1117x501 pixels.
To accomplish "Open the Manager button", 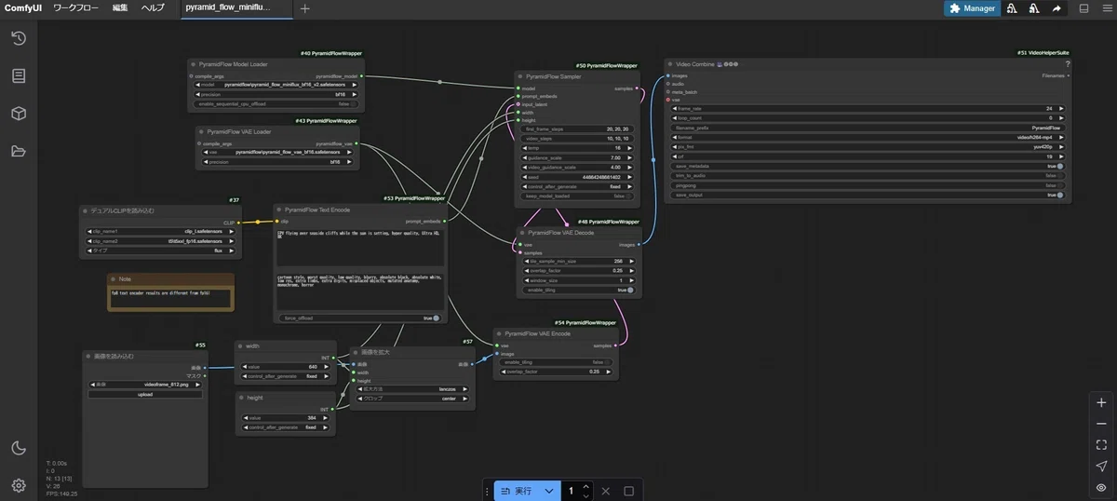I will (972, 8).
